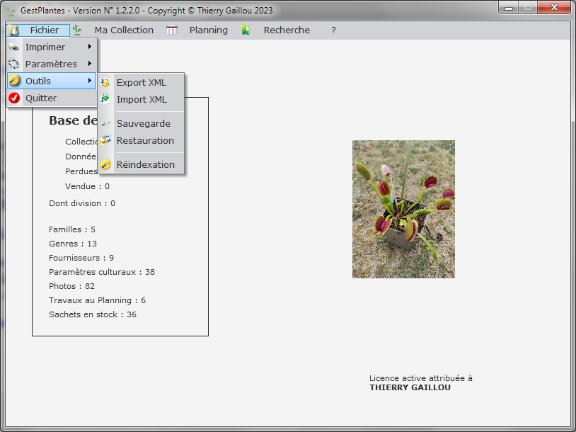Click the Export XML download icon

pyautogui.click(x=105, y=82)
